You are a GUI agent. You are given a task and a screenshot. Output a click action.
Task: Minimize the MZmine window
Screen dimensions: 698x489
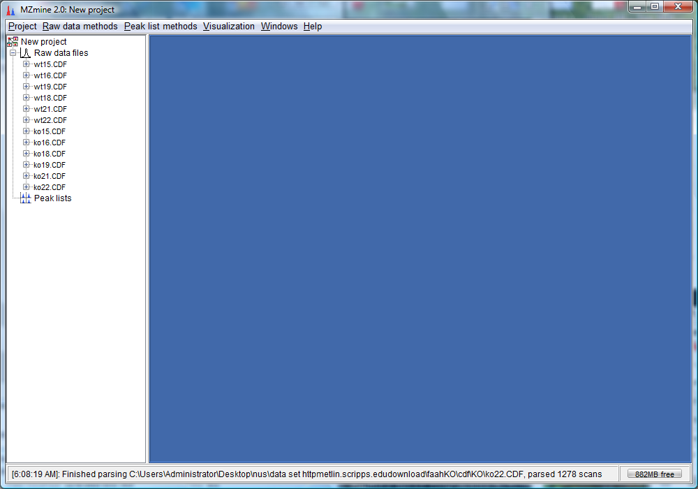coord(637,7)
